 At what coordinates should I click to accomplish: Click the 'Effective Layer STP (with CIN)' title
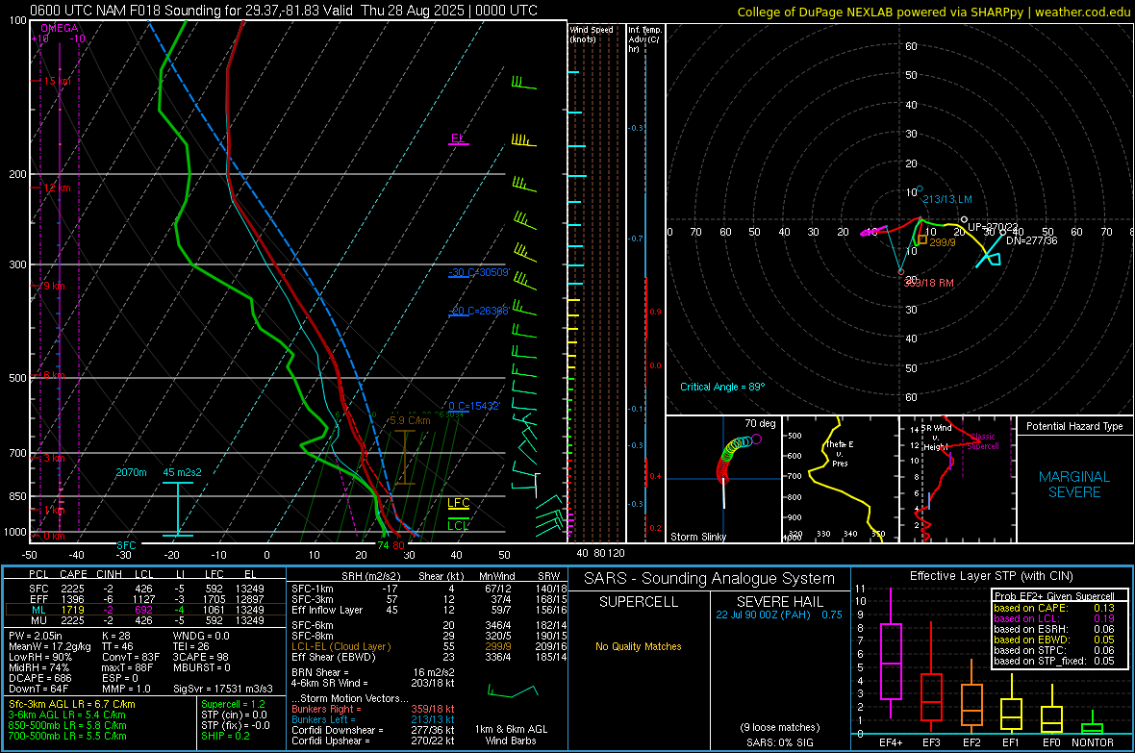tap(991, 576)
